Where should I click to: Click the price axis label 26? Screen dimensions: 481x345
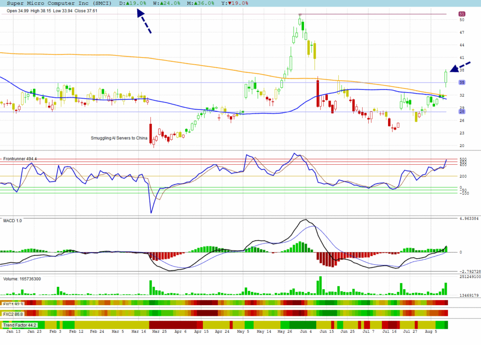[462, 121]
